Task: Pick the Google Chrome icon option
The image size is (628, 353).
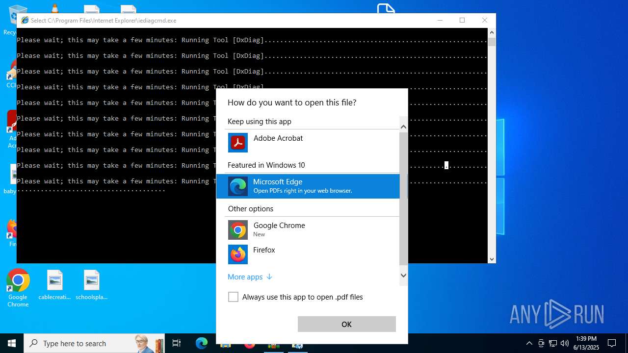Action: click(x=238, y=230)
